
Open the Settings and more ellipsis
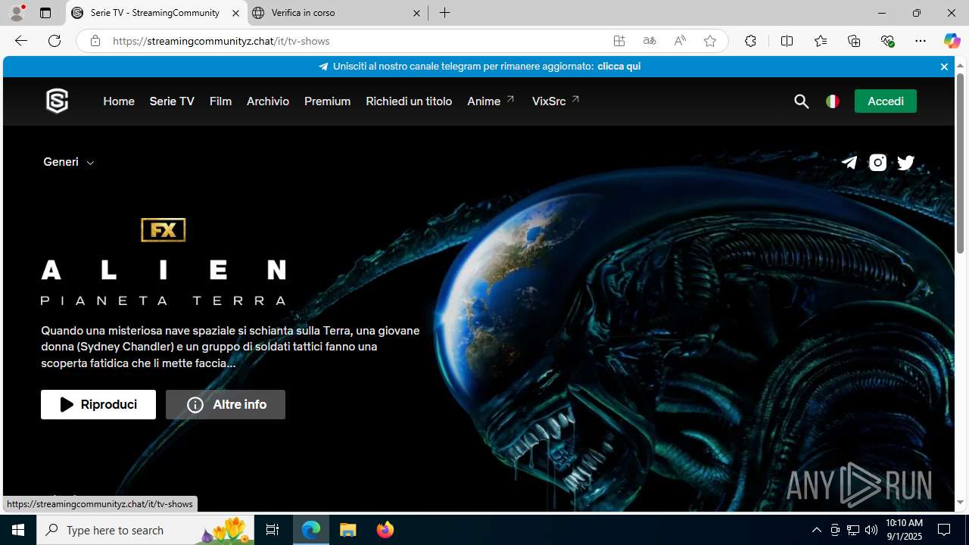(921, 41)
